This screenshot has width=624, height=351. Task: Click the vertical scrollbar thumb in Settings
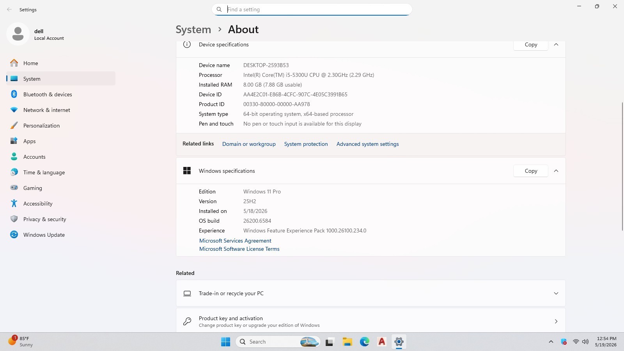[622, 166]
